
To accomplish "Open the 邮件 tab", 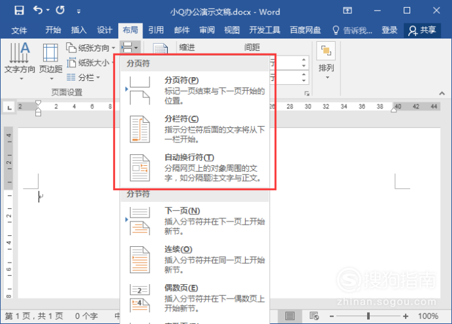I will 182,30.
